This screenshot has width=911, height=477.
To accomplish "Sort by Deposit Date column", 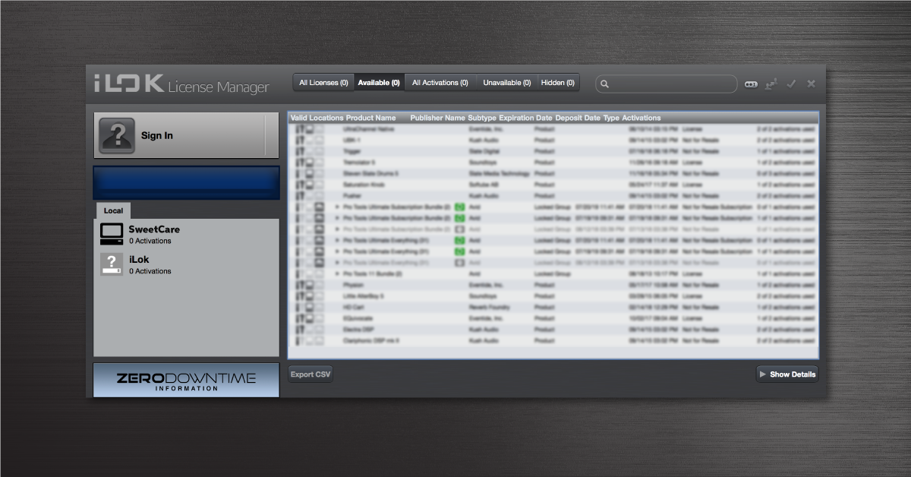I will tap(577, 118).
